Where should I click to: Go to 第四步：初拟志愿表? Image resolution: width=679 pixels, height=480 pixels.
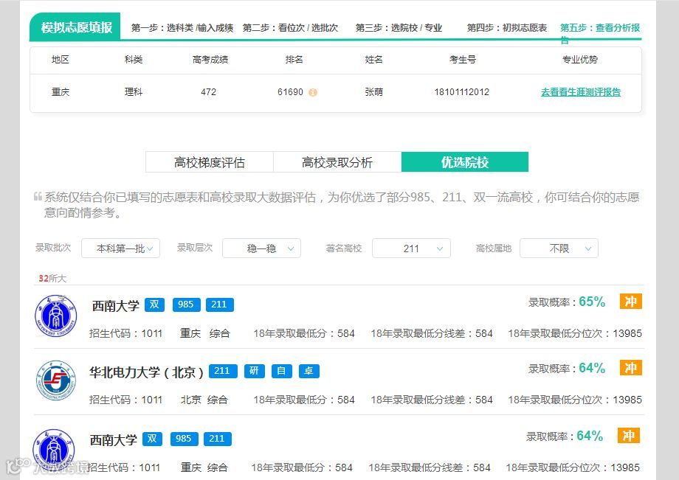click(x=506, y=28)
